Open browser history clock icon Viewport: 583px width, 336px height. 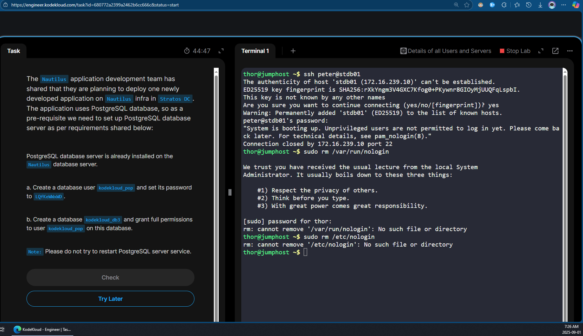pyautogui.click(x=529, y=5)
